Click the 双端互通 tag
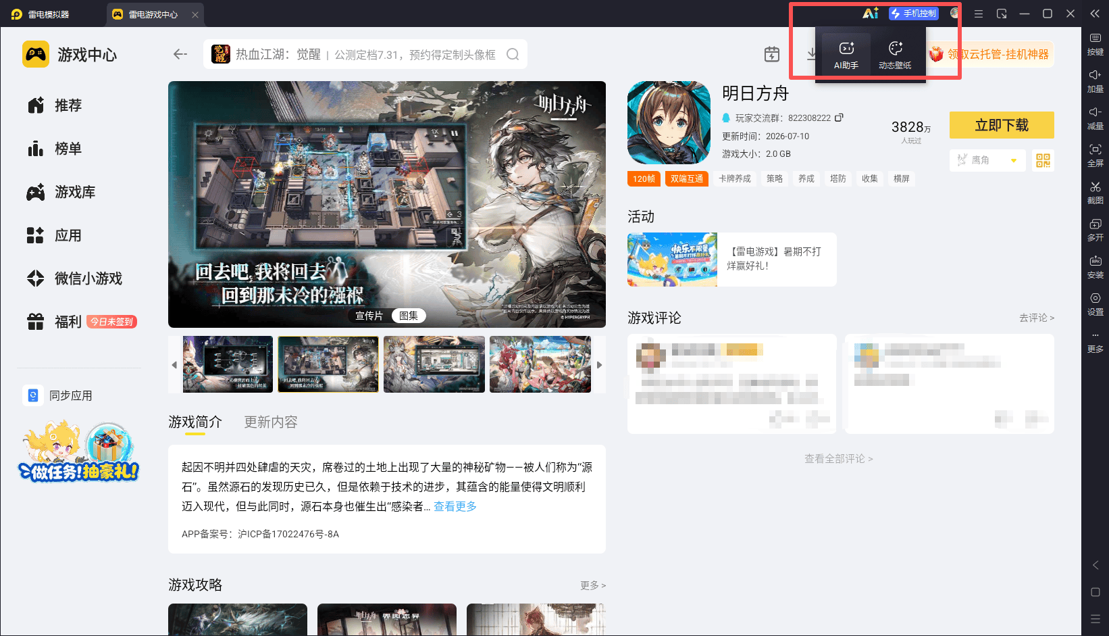Image resolution: width=1109 pixels, height=636 pixels. (x=687, y=178)
